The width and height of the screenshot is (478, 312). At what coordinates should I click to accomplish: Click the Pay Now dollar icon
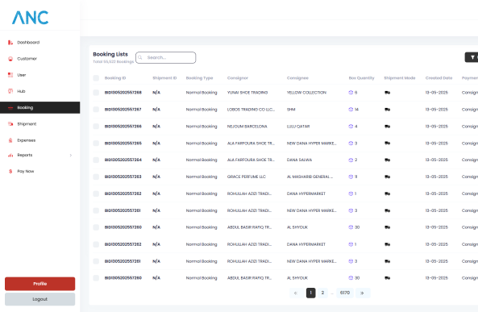click(10, 171)
